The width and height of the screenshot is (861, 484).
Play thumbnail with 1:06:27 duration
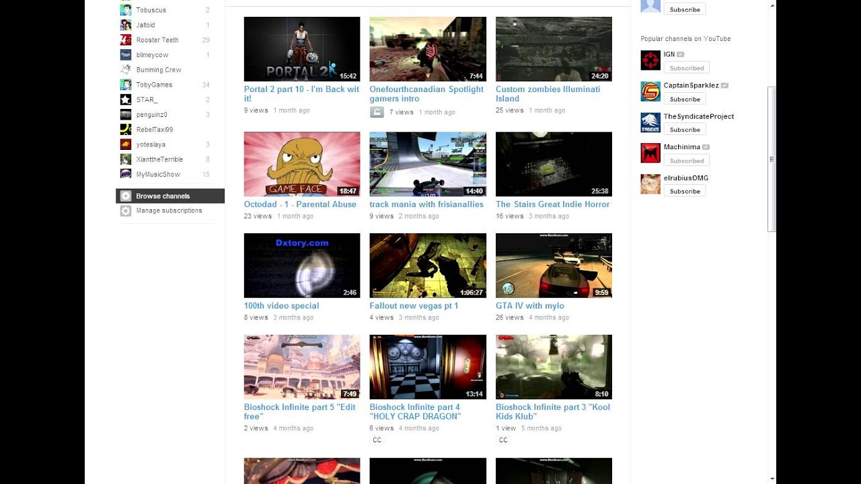(428, 266)
